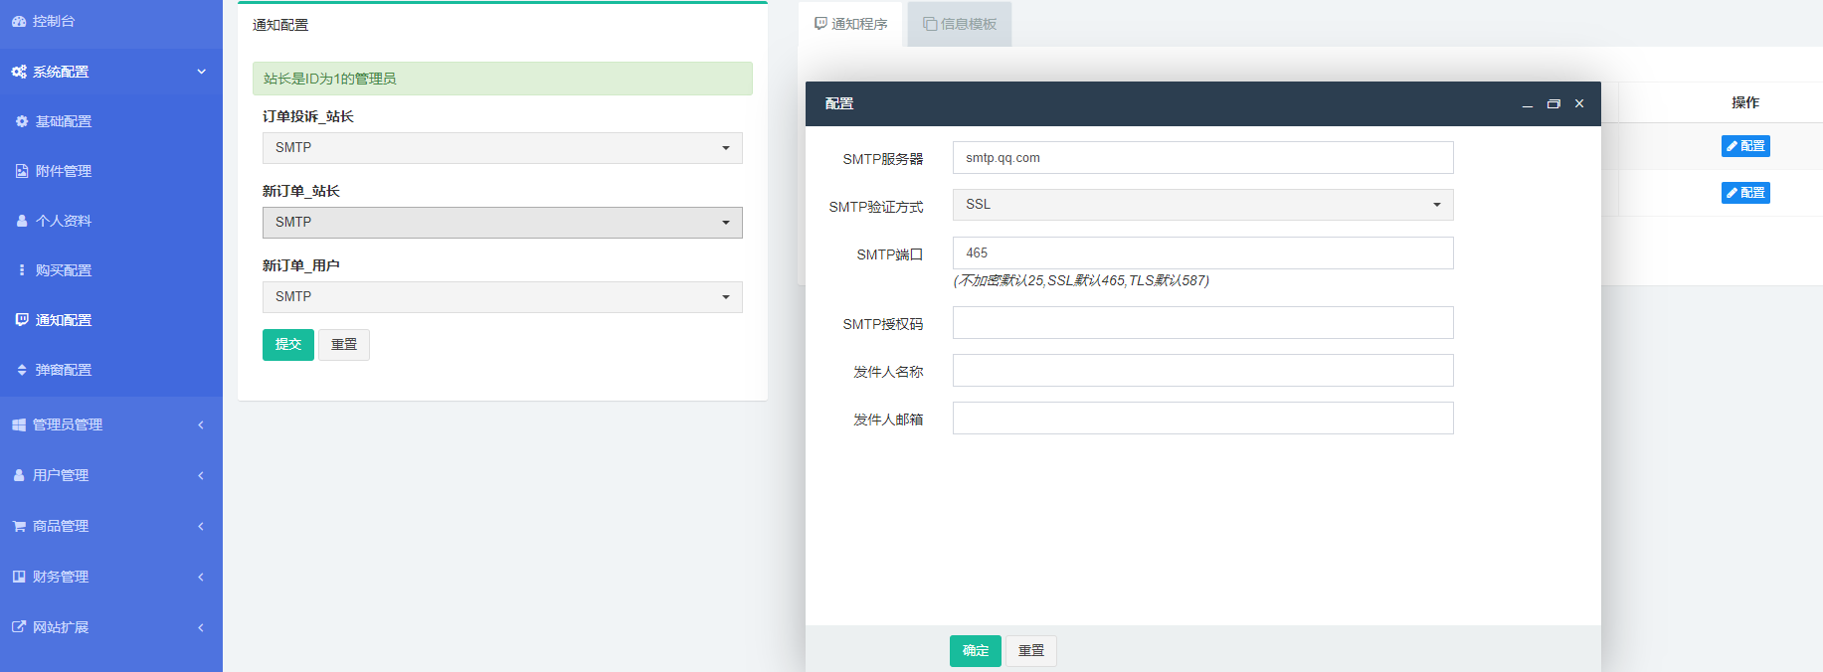Open the SMTP验证方式 SSL dropdown

[x=1203, y=205]
